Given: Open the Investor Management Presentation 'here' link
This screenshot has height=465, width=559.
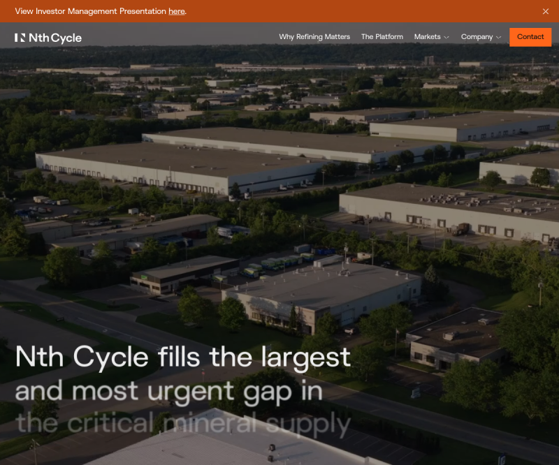Looking at the screenshot, I should click(x=177, y=11).
